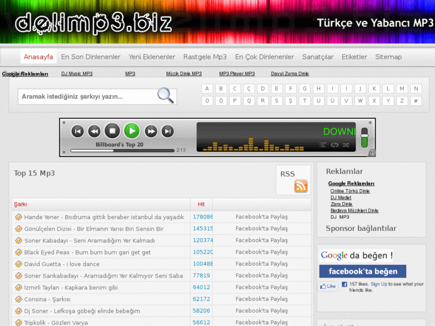Stop playback in the music player
Screen dimensions: 435x326
pyautogui.click(x=112, y=131)
